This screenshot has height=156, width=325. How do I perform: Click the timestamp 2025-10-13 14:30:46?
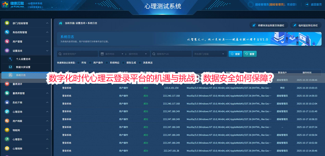307,151
